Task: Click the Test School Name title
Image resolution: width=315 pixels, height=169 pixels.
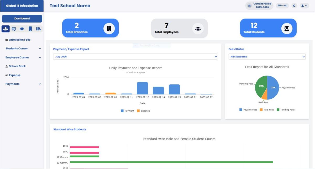Action: (70, 6)
